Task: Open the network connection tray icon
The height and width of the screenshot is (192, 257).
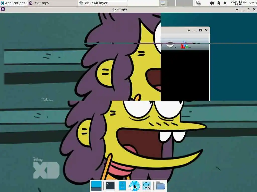Action: [x=198, y=3]
